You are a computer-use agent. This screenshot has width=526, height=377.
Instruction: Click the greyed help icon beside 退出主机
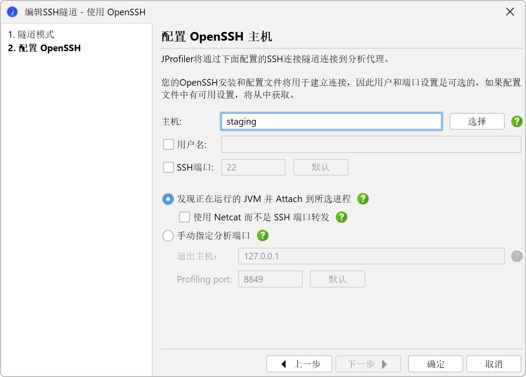pos(517,256)
